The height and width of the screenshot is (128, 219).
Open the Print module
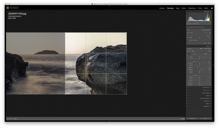point(200,8)
